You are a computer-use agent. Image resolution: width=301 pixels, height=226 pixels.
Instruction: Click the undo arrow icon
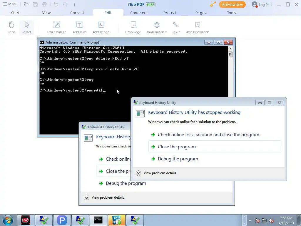(56, 4)
